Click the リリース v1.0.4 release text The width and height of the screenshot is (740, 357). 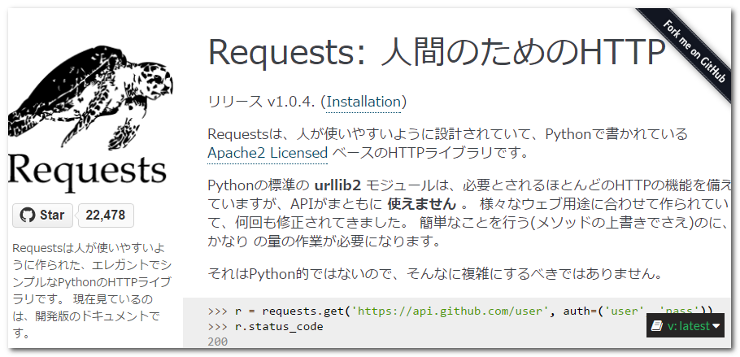point(262,102)
